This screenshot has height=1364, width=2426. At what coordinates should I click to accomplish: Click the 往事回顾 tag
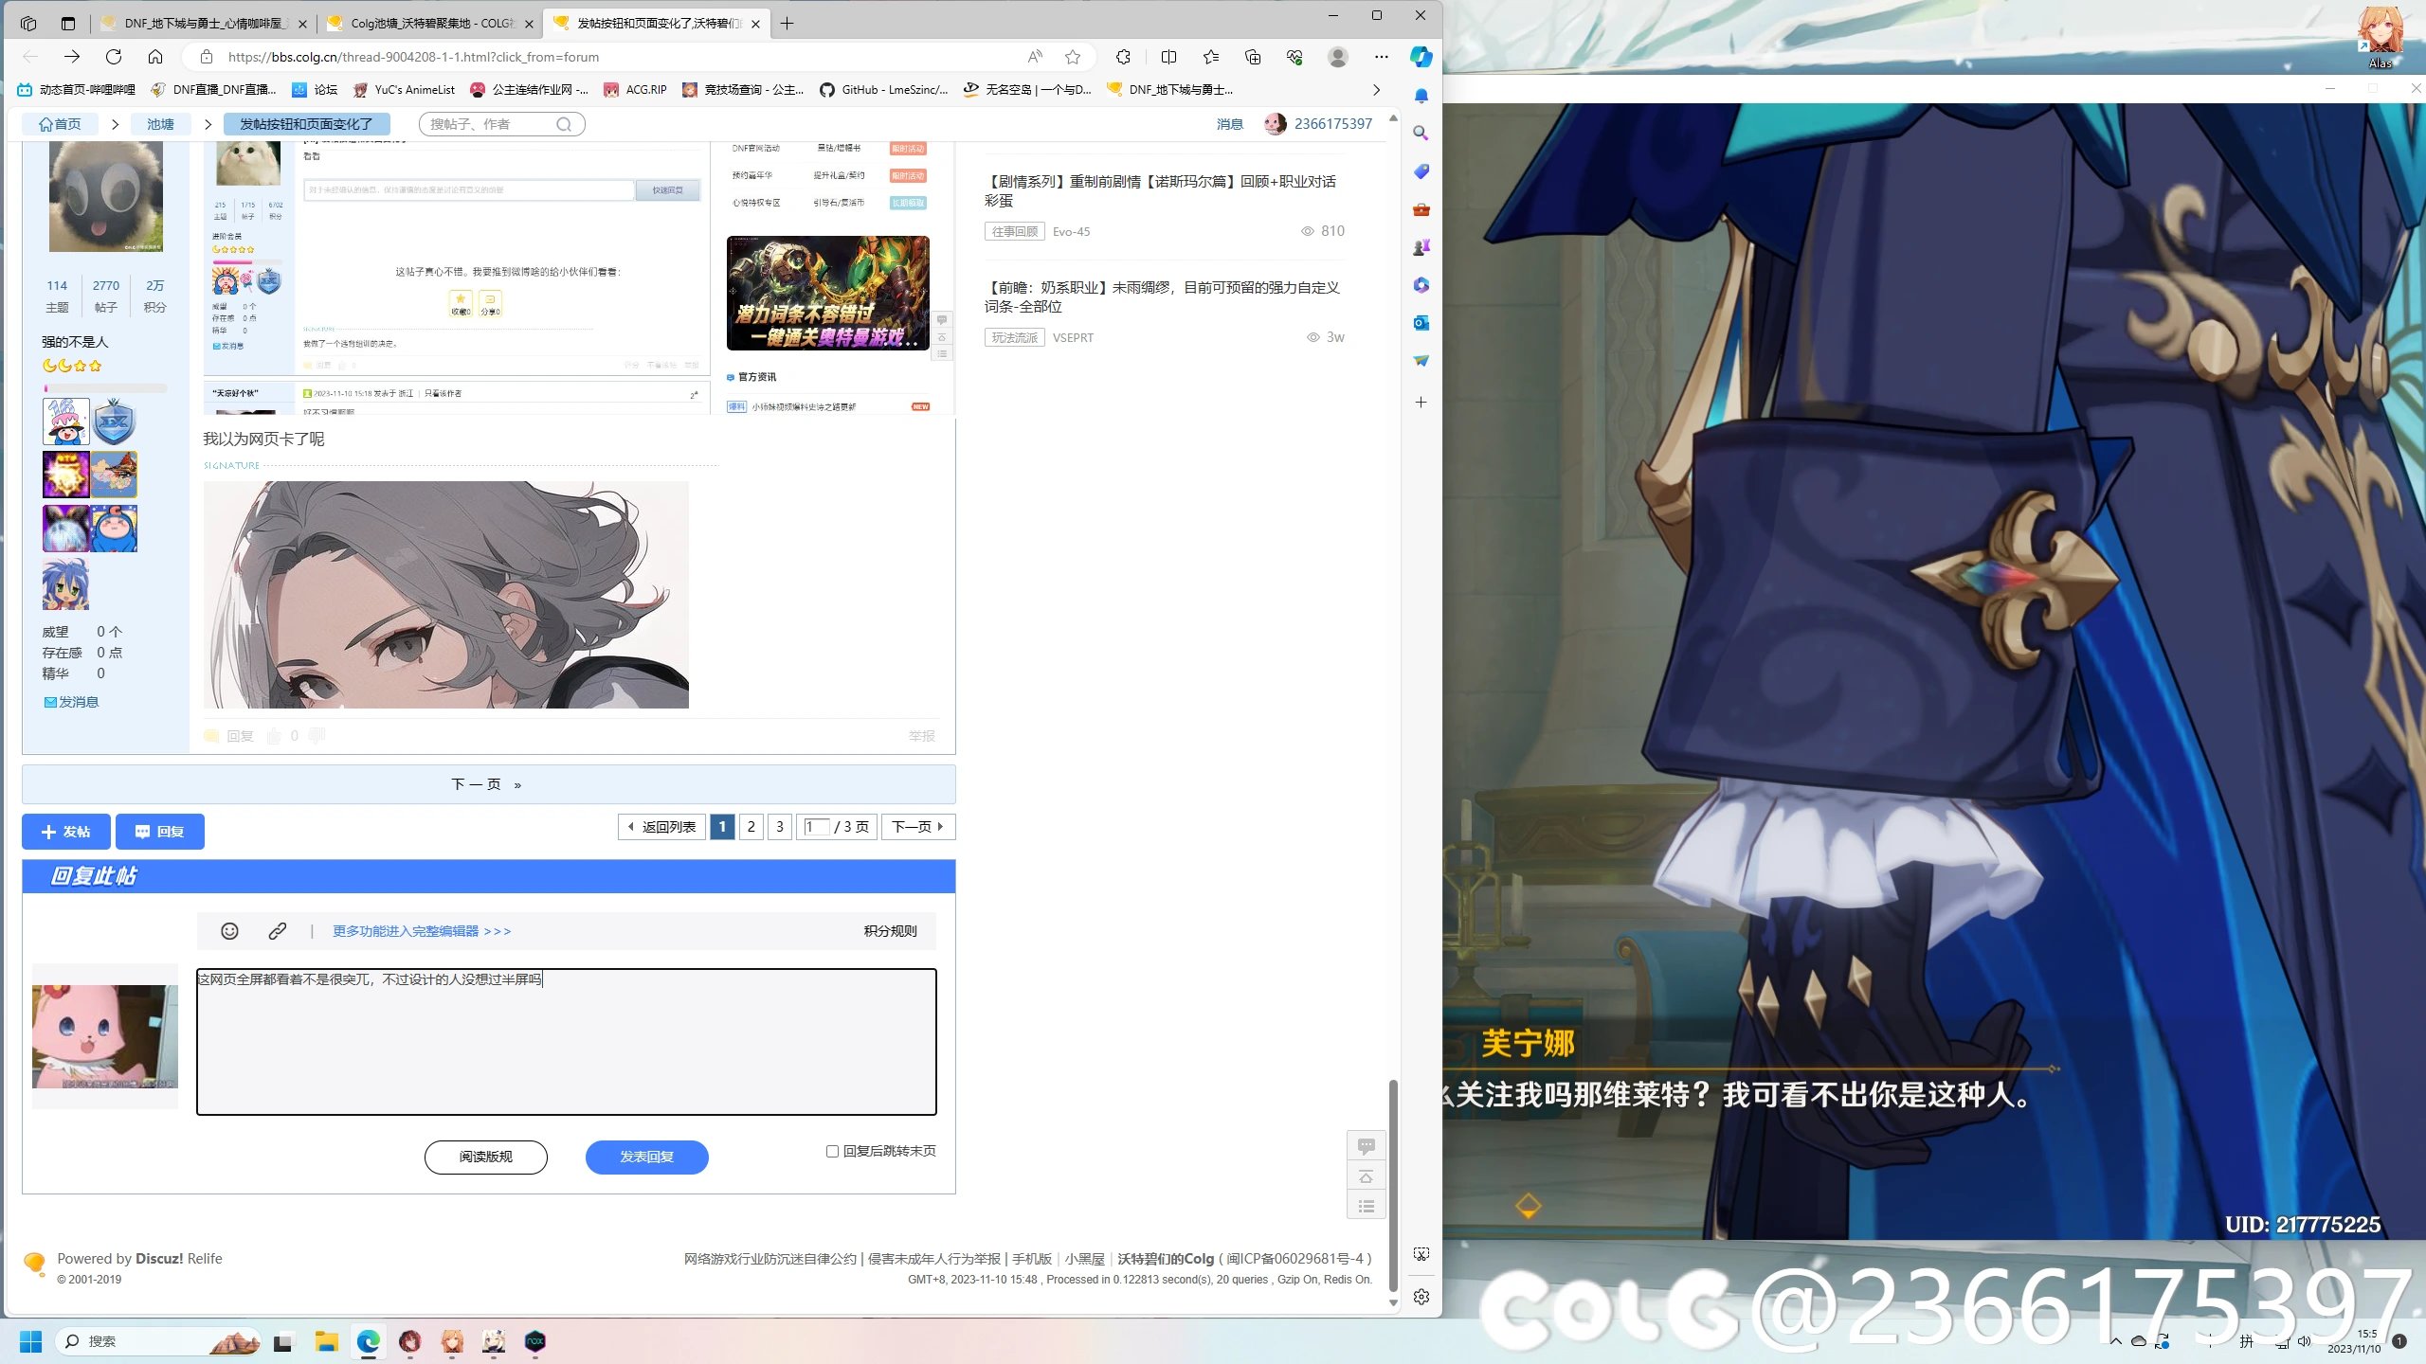(x=1014, y=231)
